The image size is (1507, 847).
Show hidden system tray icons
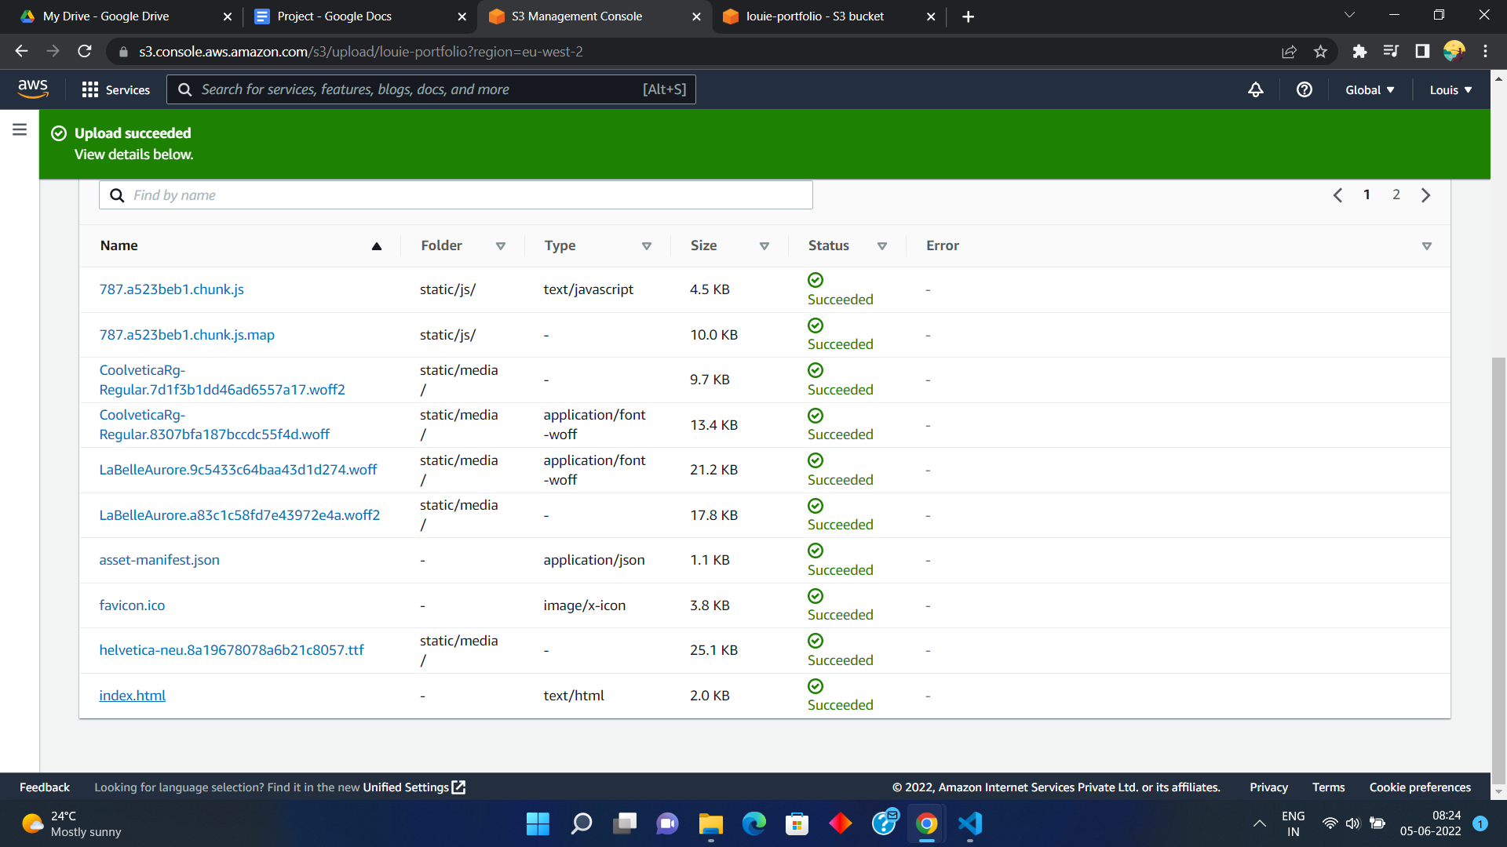point(1259,823)
